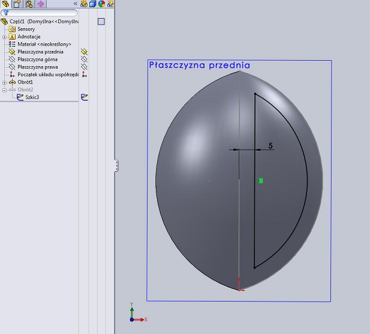
Task: Select the top endpoint of the sketch line
Action: point(255,94)
